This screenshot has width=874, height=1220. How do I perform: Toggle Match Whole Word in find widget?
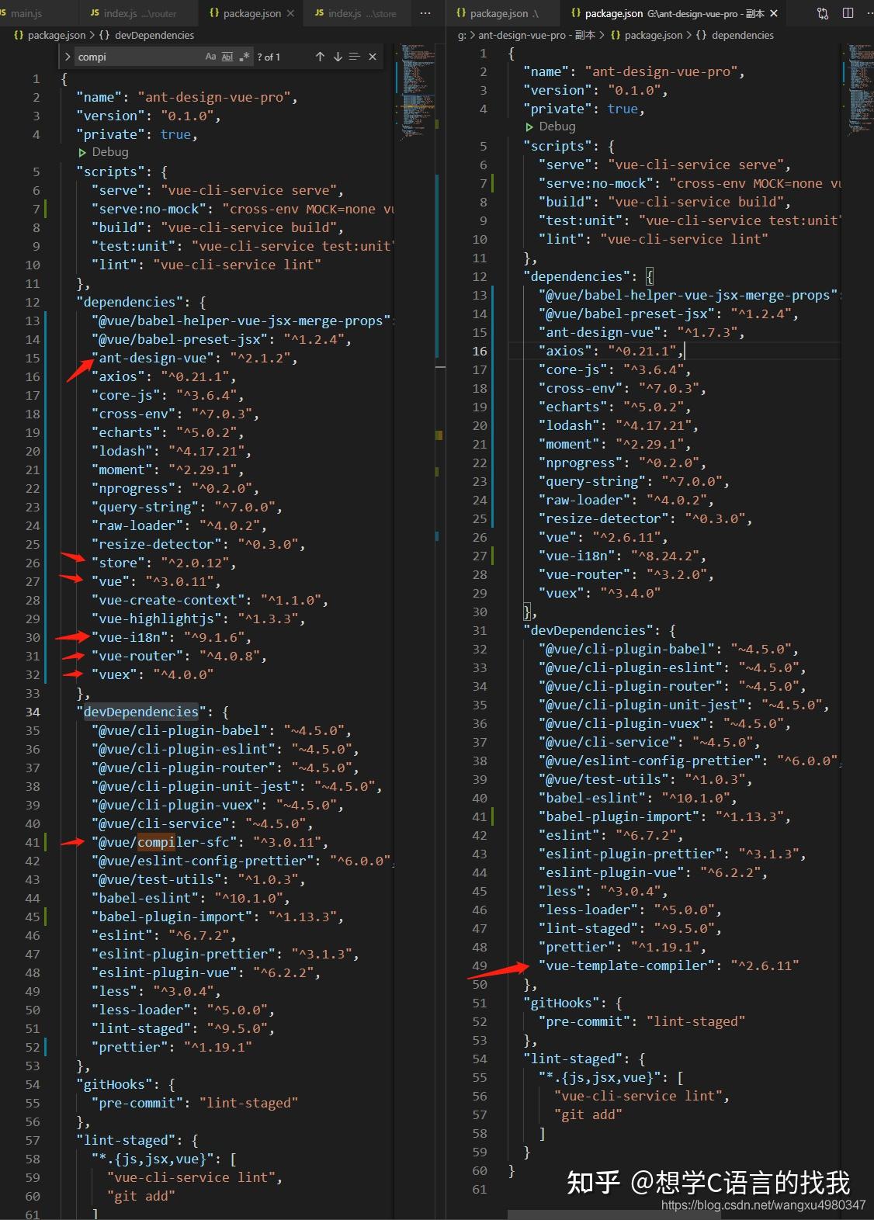click(227, 57)
